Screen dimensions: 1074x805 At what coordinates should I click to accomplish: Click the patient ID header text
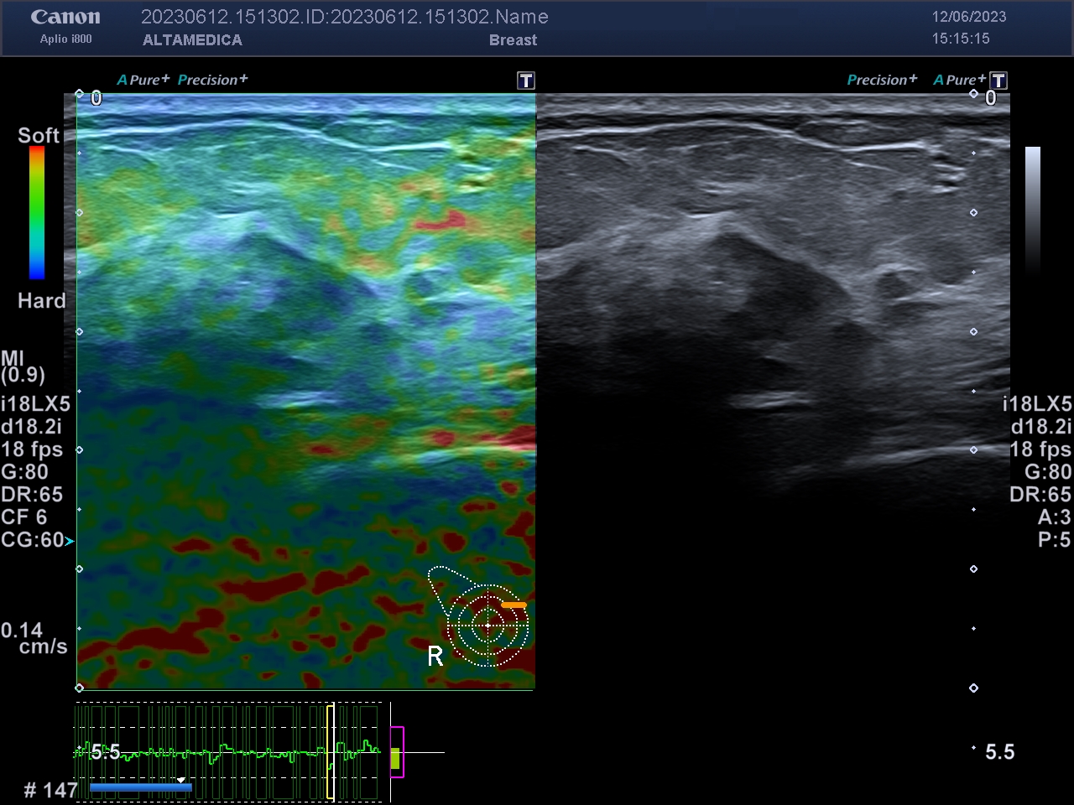345,17
